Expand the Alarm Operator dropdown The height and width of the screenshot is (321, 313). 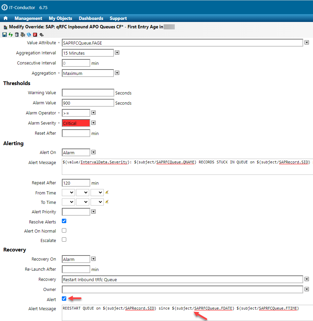[x=94, y=113]
